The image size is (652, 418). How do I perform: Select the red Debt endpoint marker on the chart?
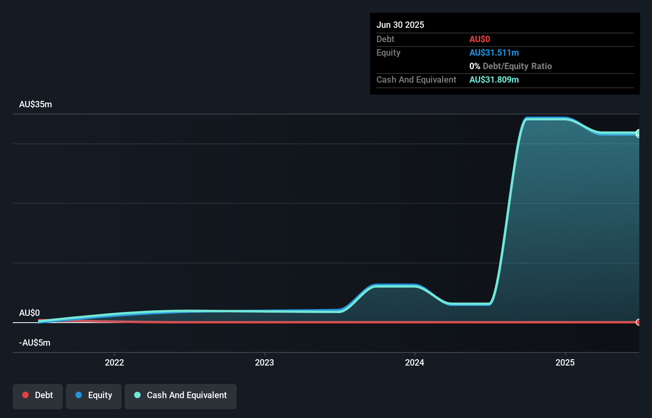coord(638,322)
